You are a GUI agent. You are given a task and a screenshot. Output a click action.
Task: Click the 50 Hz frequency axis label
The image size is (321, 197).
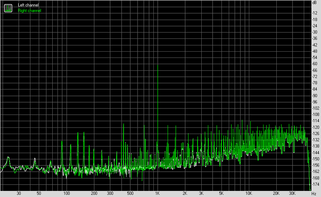(x=39, y=193)
